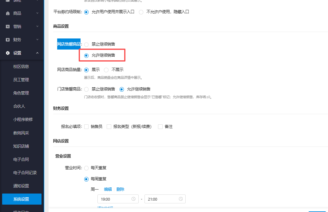
Task: Open 小程序装修 from sidebar menu
Action: click(22, 119)
